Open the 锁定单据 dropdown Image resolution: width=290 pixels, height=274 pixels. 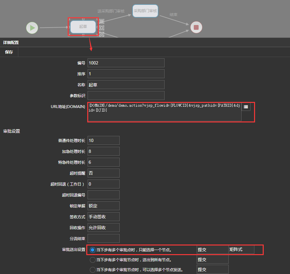click(103, 206)
